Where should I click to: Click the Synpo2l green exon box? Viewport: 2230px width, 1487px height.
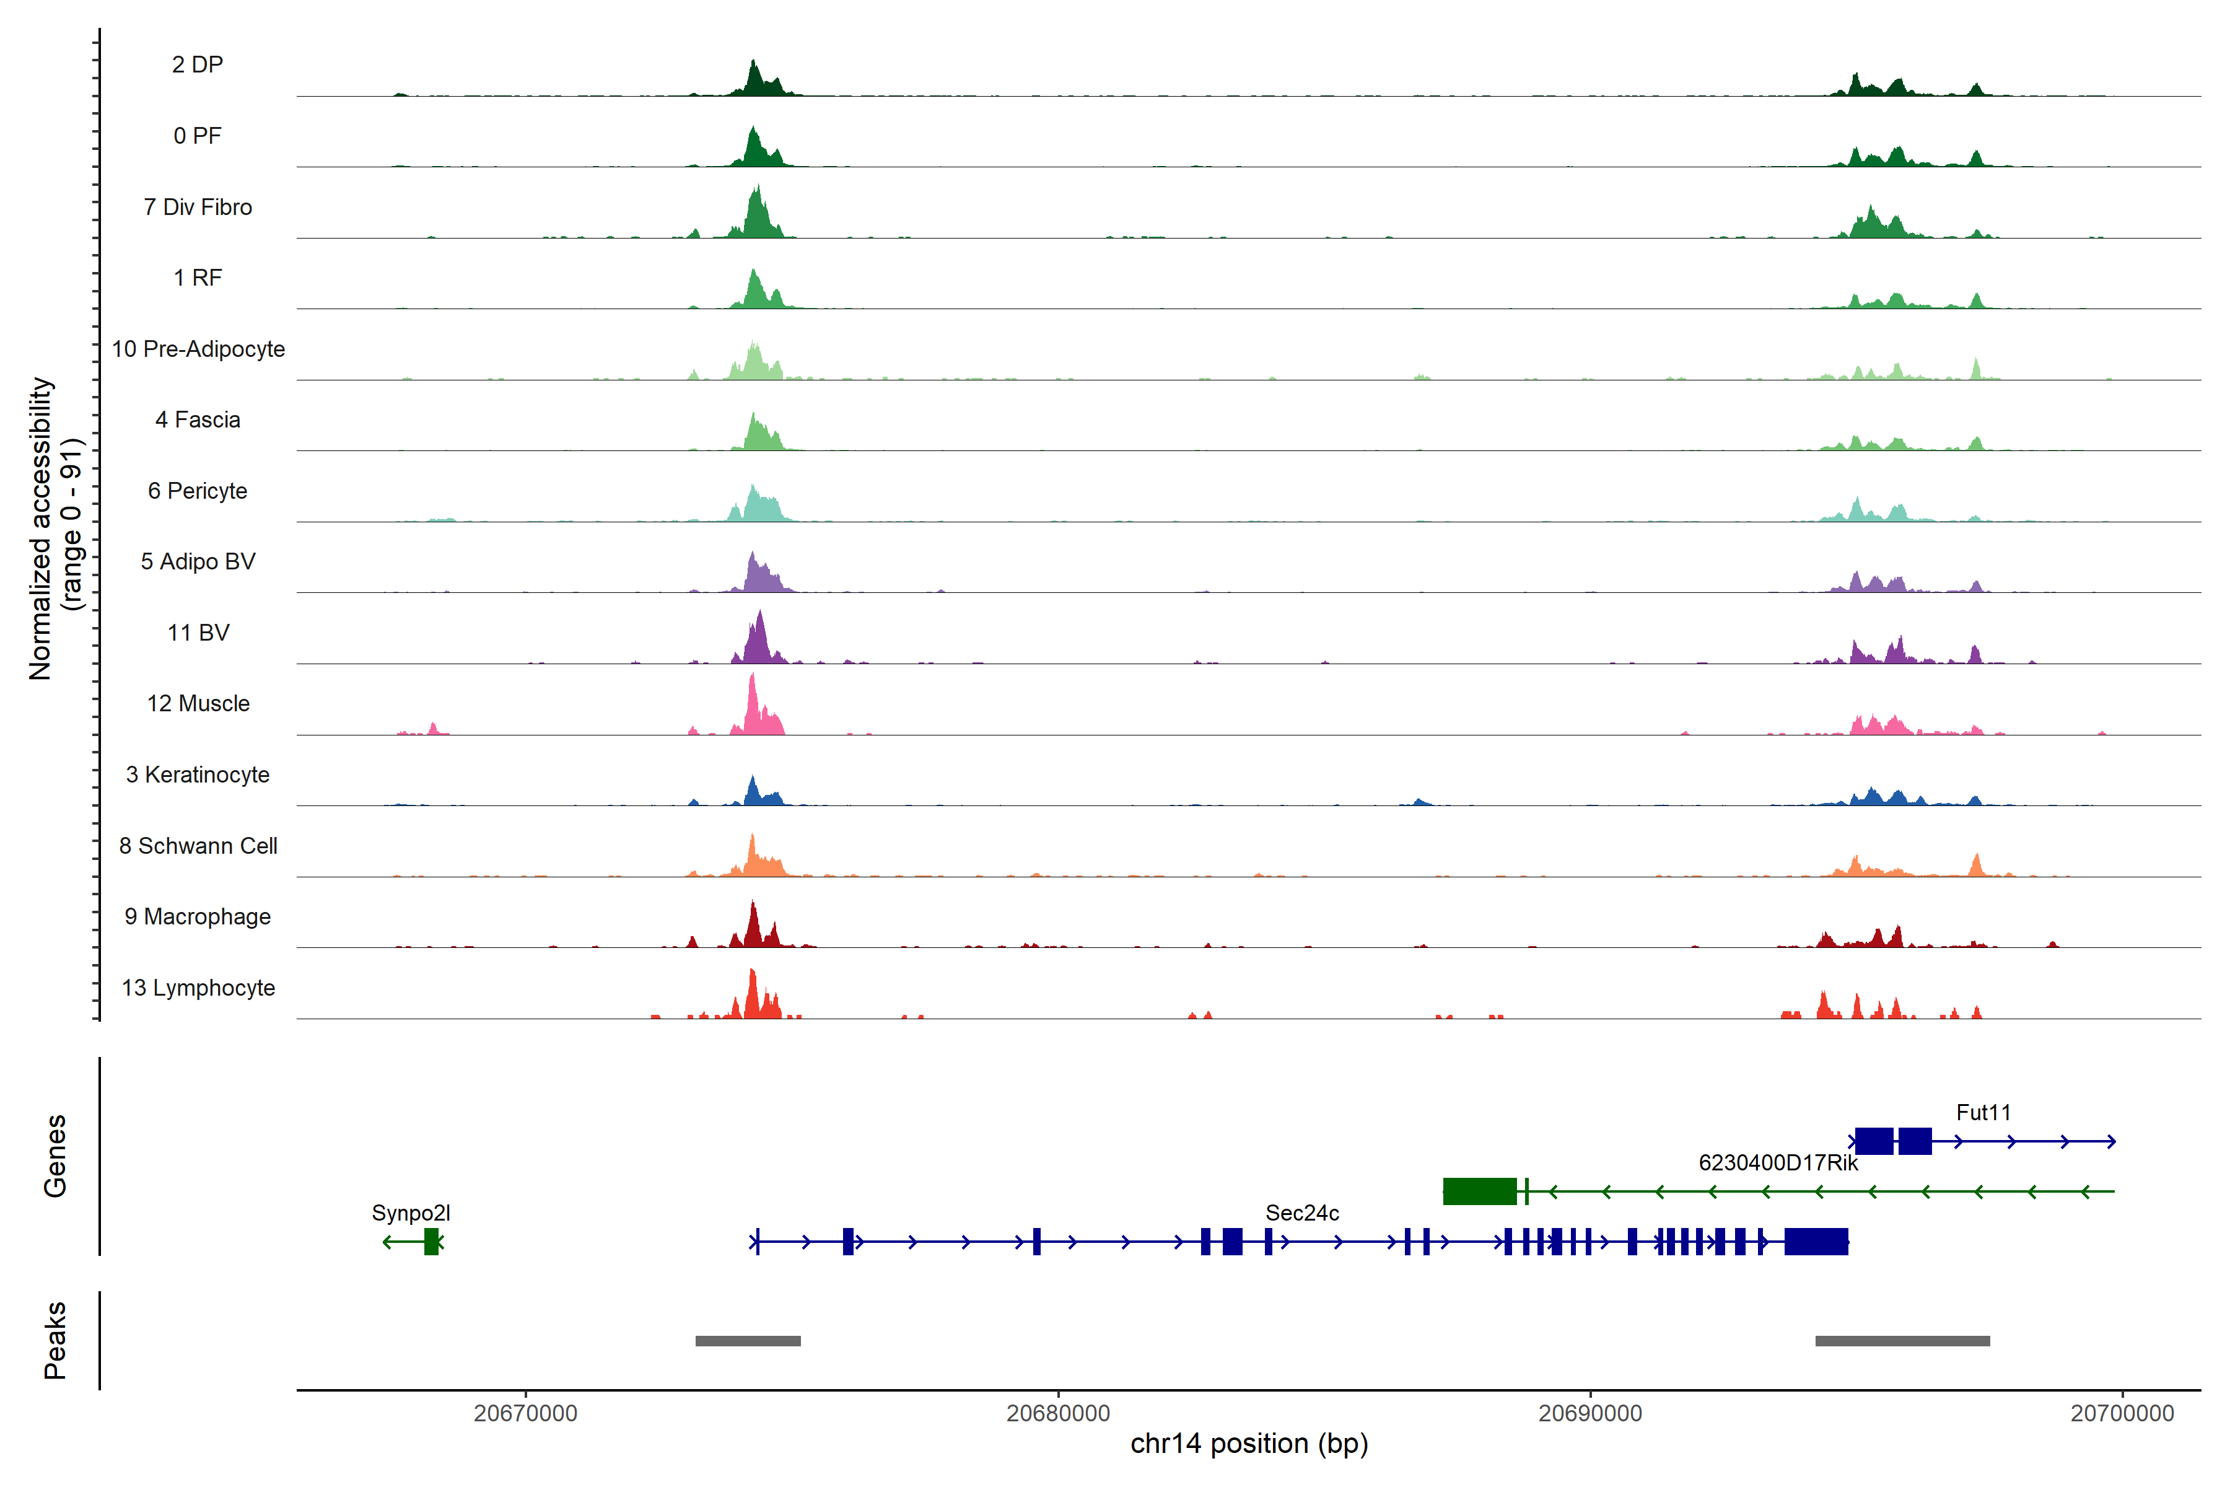coord(431,1242)
